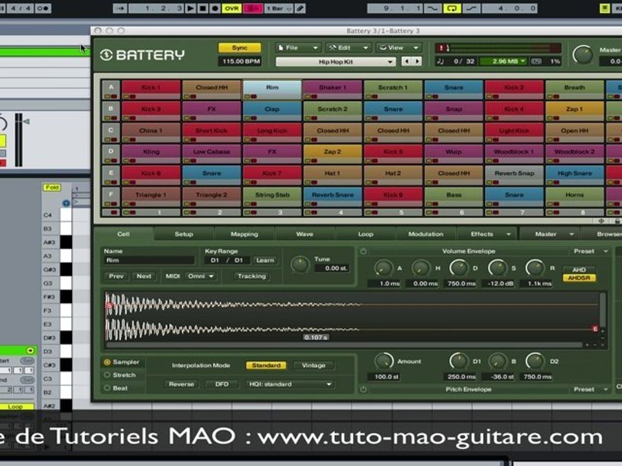This screenshot has height=466, width=622.
Task: Select the AHD envelope mode
Action: coord(579,269)
